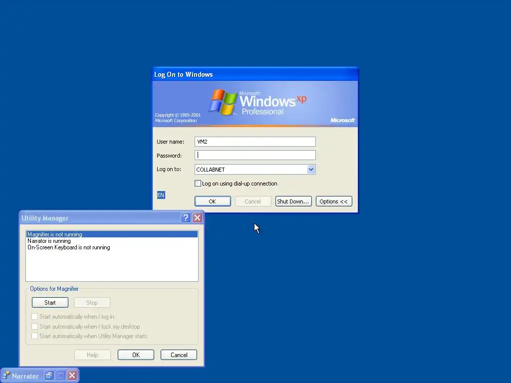The width and height of the screenshot is (511, 383).
Task: Click the EN language indicator icon
Action: [161, 195]
